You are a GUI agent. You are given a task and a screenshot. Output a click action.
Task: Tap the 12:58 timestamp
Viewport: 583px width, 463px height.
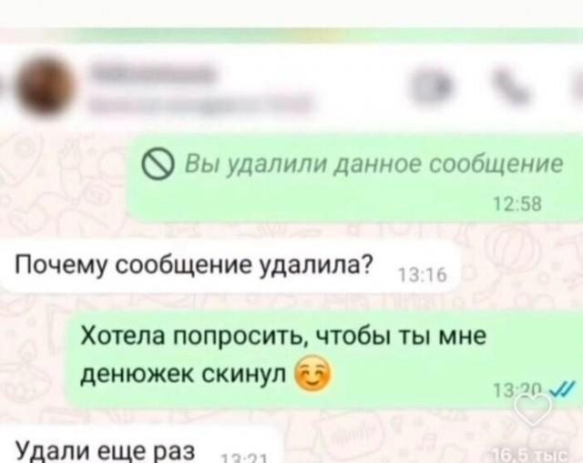click(x=517, y=204)
